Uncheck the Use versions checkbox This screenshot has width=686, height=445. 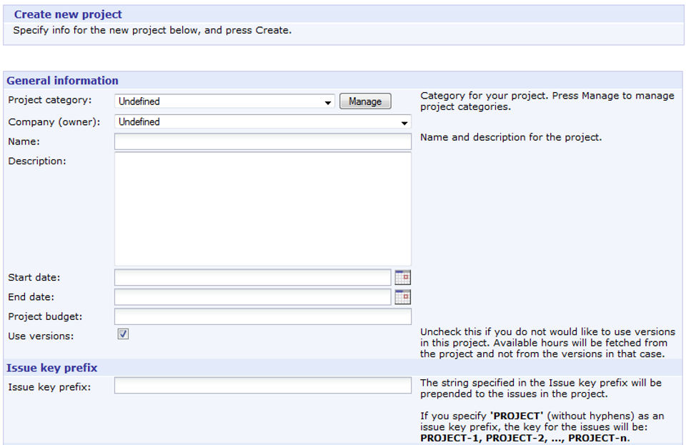(x=123, y=334)
